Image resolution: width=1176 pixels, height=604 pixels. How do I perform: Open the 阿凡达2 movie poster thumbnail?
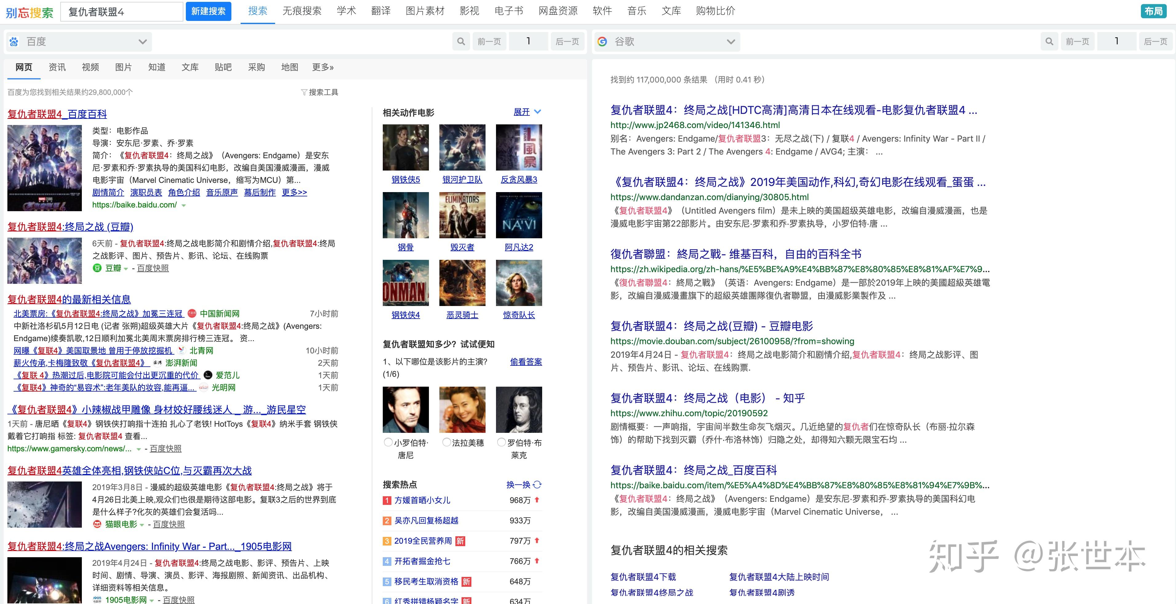point(518,215)
